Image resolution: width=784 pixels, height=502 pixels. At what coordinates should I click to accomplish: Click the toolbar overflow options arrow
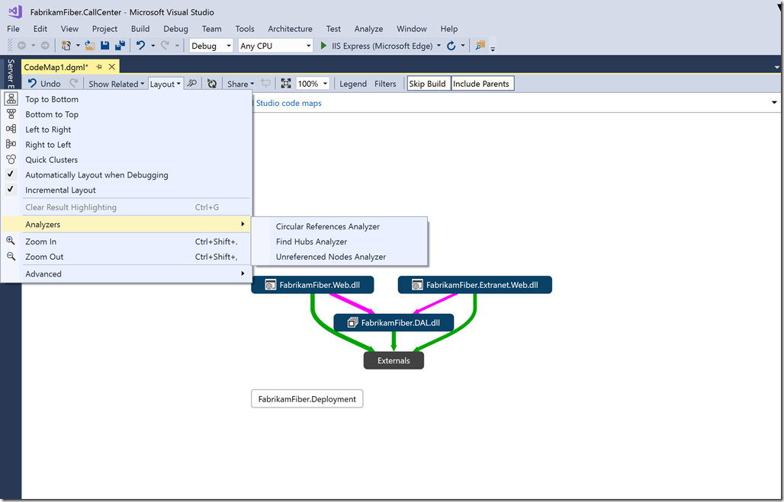point(493,49)
